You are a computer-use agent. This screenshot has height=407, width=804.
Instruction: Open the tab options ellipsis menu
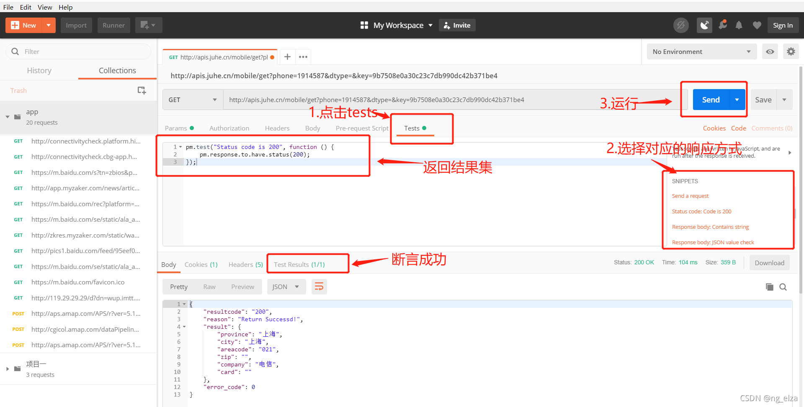[x=303, y=57]
